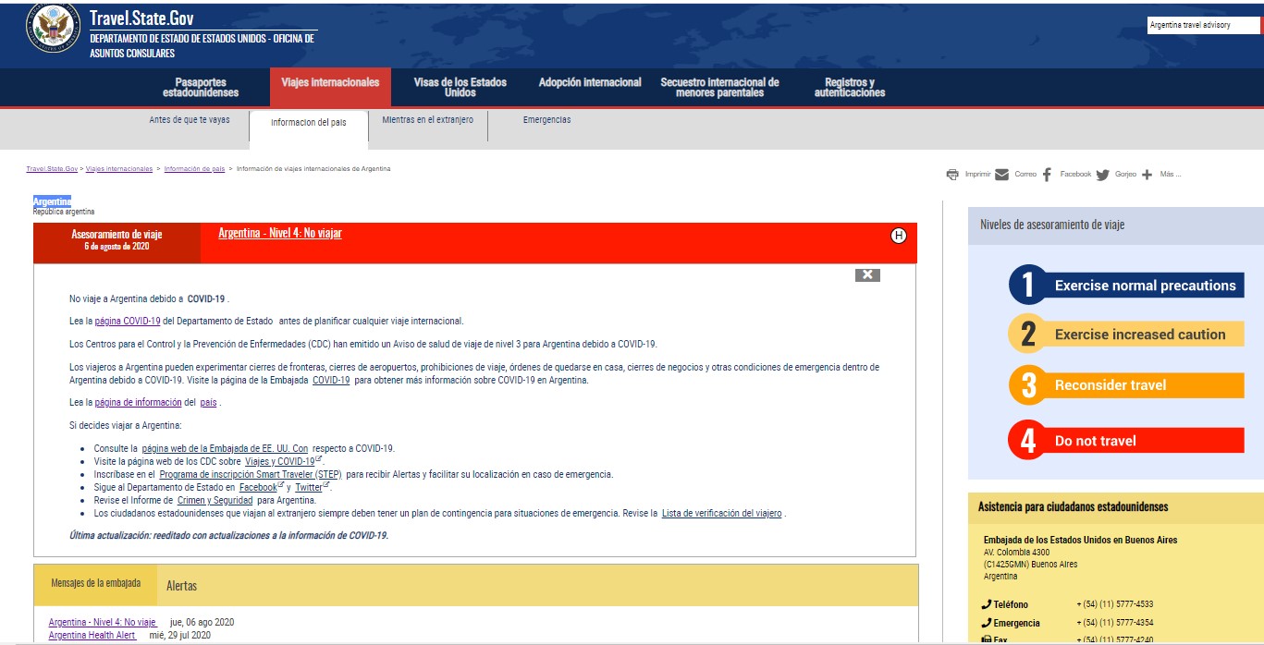
Task: Collapse the Argentina - Nivel 4 advisory header
Action: [279, 233]
